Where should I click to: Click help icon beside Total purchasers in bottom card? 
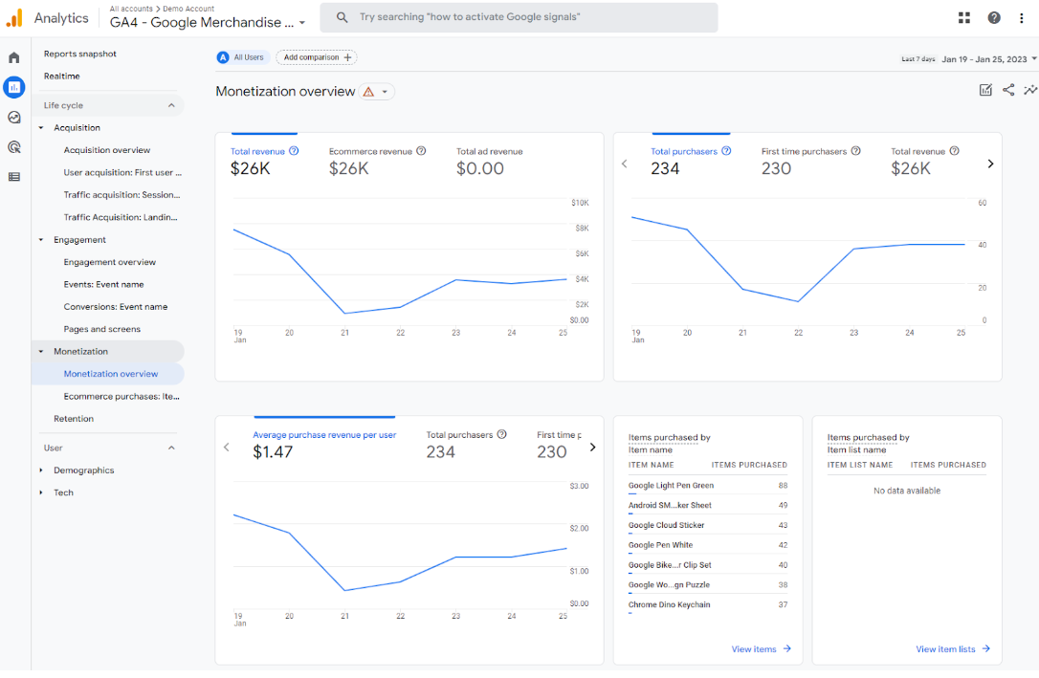point(501,434)
